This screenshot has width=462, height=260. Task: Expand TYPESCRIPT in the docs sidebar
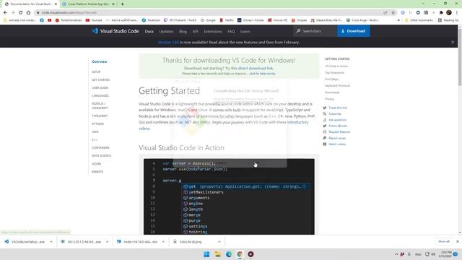click(x=100, y=116)
